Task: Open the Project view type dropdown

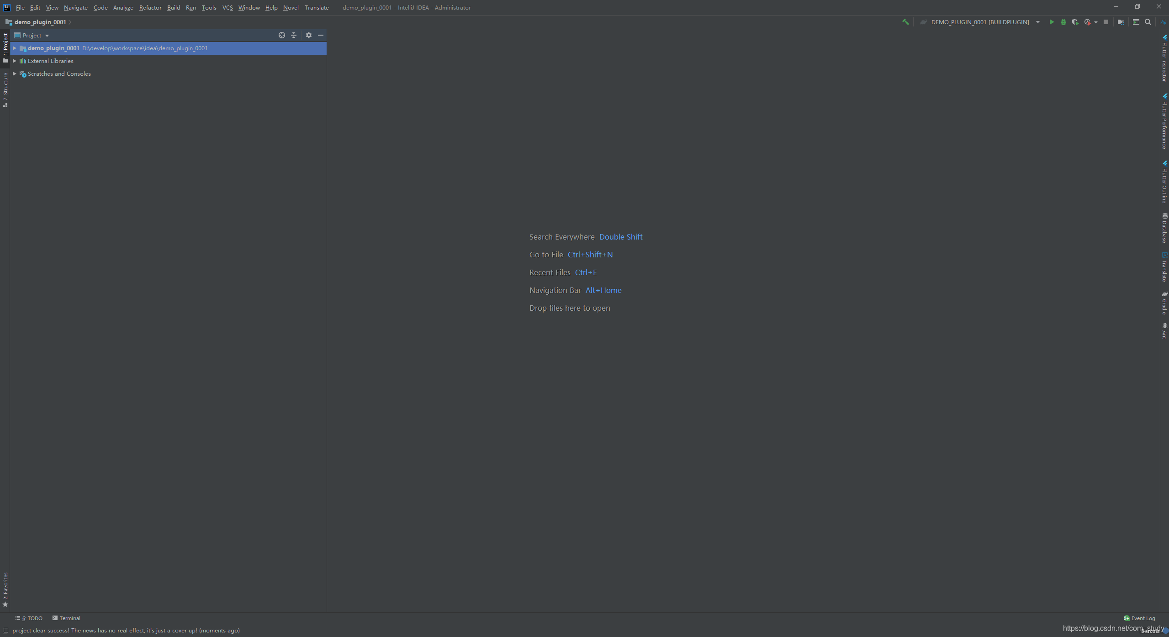Action: pos(32,35)
